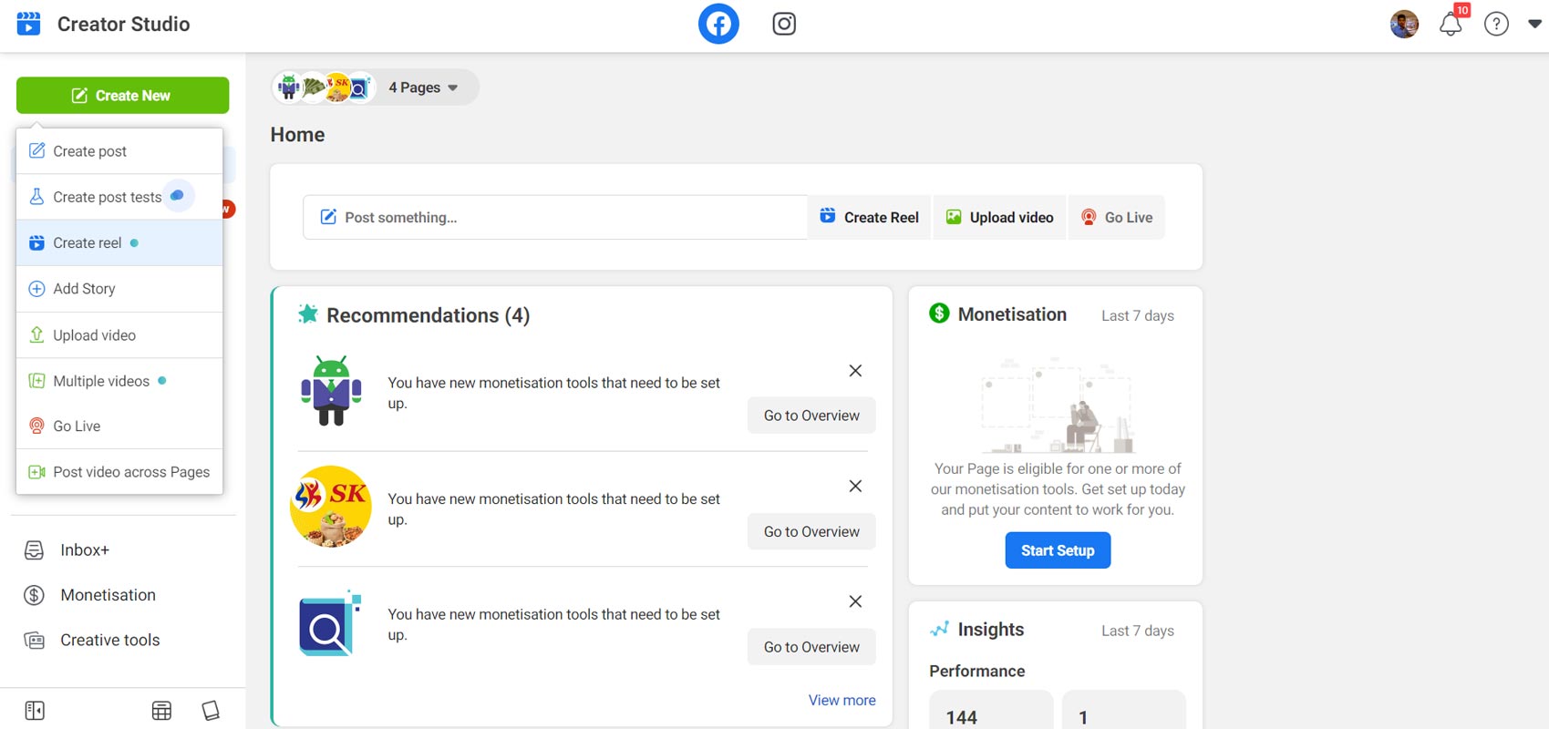Click the magnifier page logo thumbnail
Screen dimensions: 1549x729
point(330,622)
